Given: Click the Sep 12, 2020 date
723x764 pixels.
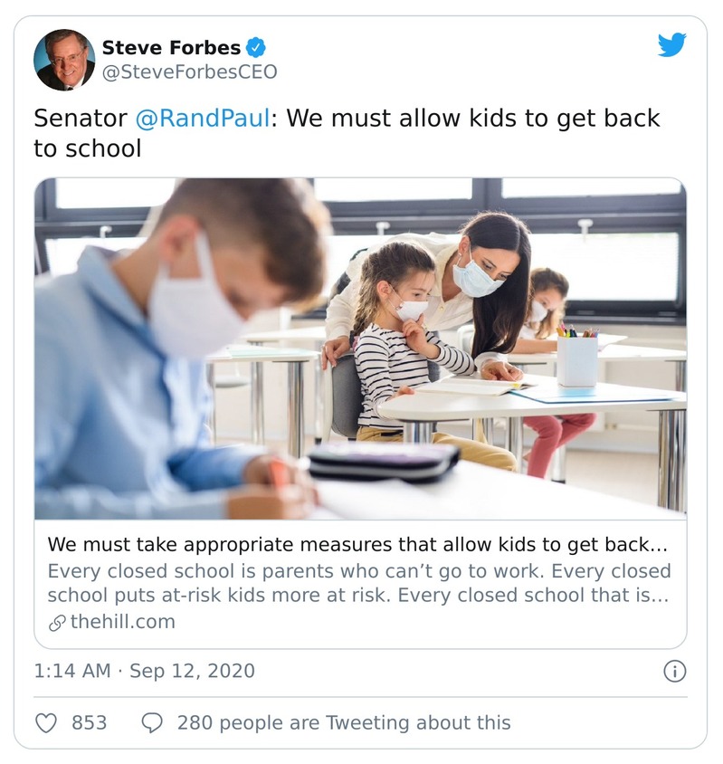Looking at the screenshot, I should [192, 671].
